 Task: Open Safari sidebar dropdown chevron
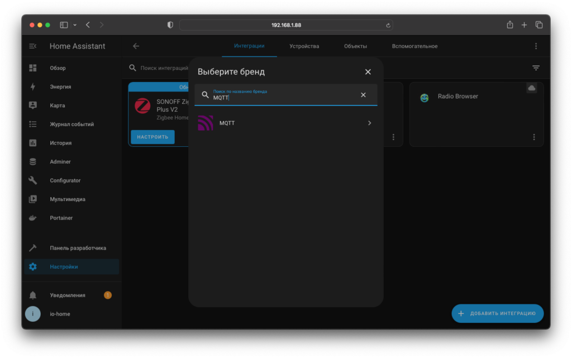75,25
